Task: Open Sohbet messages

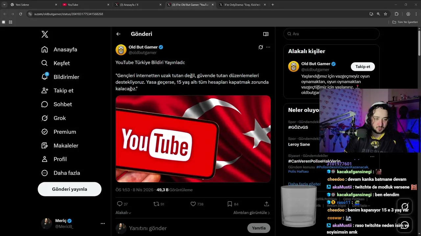Action: [x=56, y=104]
